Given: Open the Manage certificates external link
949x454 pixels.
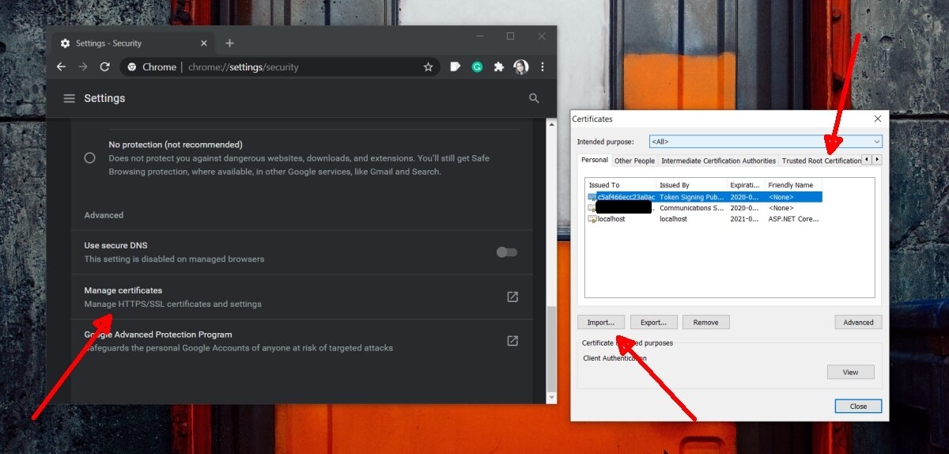Looking at the screenshot, I should [512, 297].
